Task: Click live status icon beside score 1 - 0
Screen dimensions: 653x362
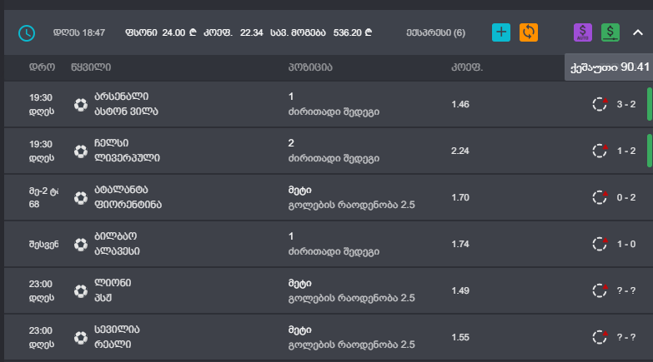Action: point(600,244)
